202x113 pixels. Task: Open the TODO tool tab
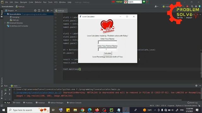click(17, 103)
